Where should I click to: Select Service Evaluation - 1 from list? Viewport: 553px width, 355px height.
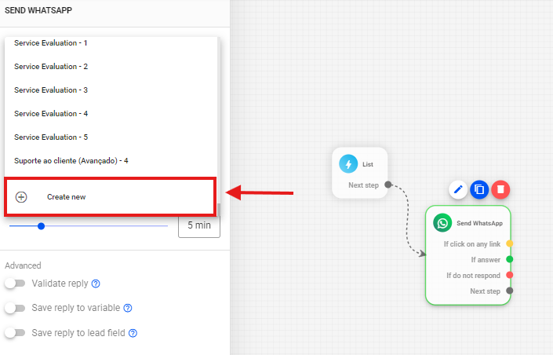click(x=51, y=42)
